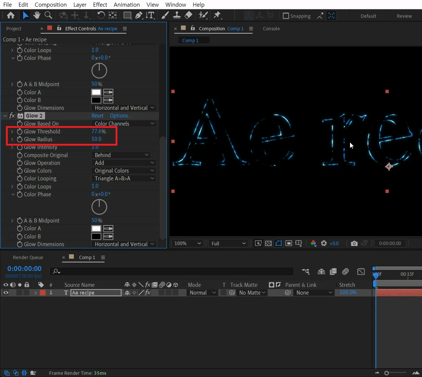Screen dimensions: 422x377
Task: Select the Eraser tool
Action: [188, 16]
